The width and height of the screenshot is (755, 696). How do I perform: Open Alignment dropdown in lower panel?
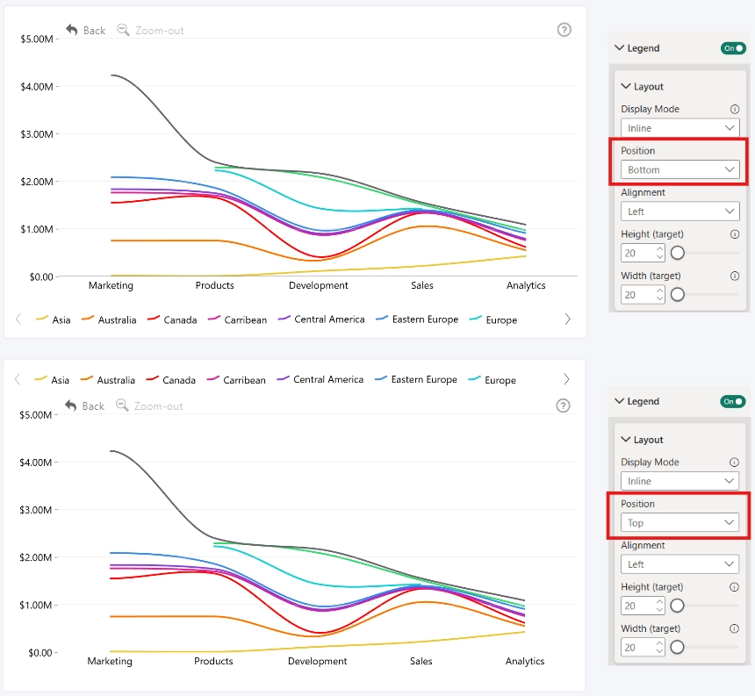coord(679,564)
